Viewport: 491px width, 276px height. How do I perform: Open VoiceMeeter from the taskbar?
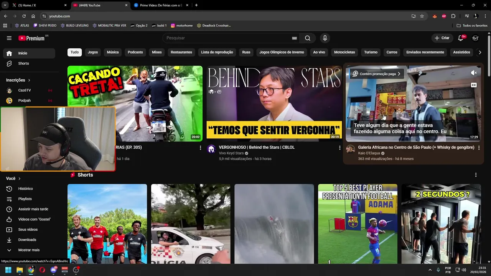click(64, 270)
